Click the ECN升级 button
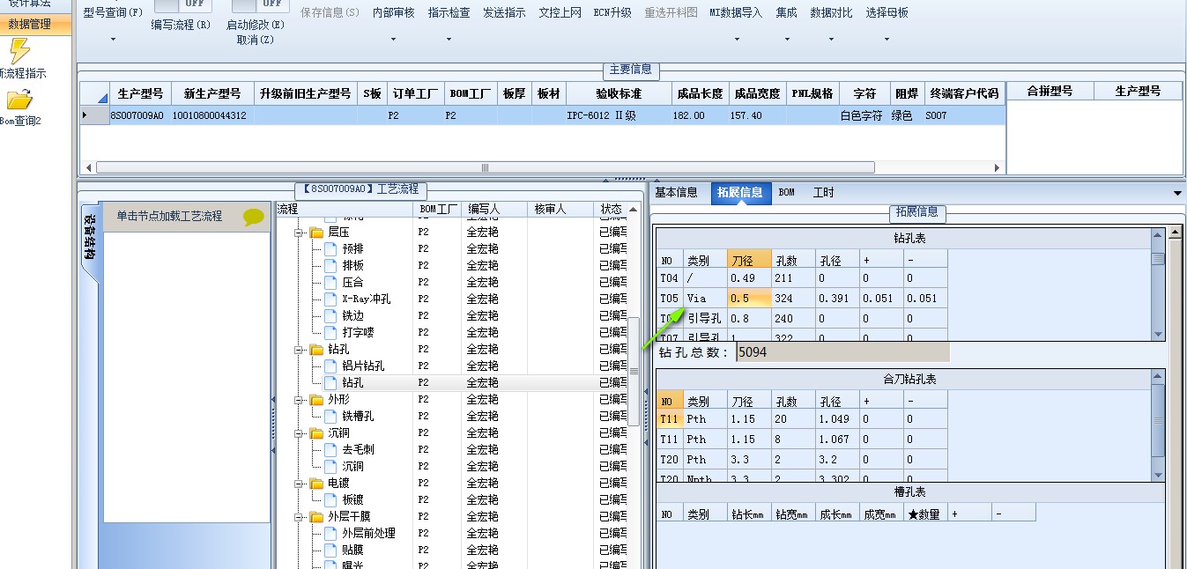The width and height of the screenshot is (1187, 569). tap(612, 13)
